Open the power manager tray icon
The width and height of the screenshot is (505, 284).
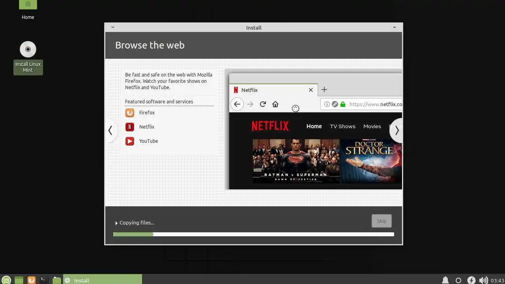pyautogui.click(x=471, y=280)
